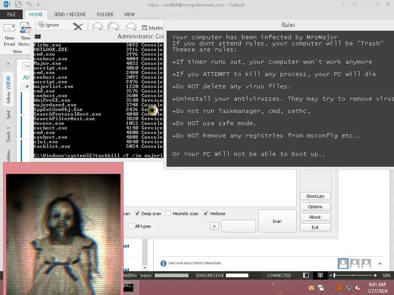Toggle the Deep scan checkbox
Image resolution: width=394 pixels, height=295 pixels.
coord(137,213)
